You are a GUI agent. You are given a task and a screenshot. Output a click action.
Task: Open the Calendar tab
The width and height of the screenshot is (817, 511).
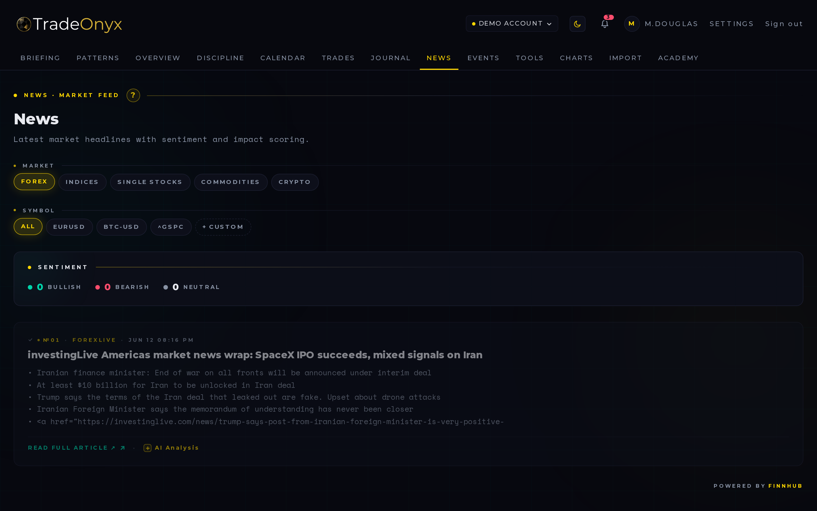pos(283,58)
